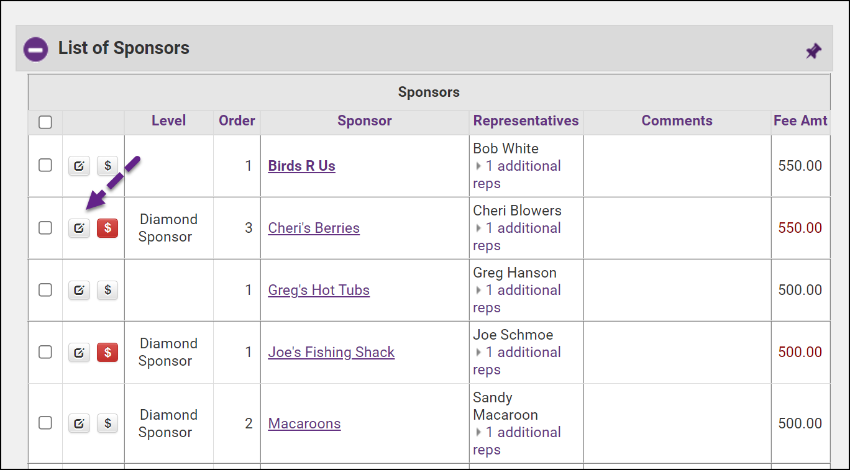Select the Macaroons row checkbox
Viewport: 850px width, 470px height.
pyautogui.click(x=45, y=423)
